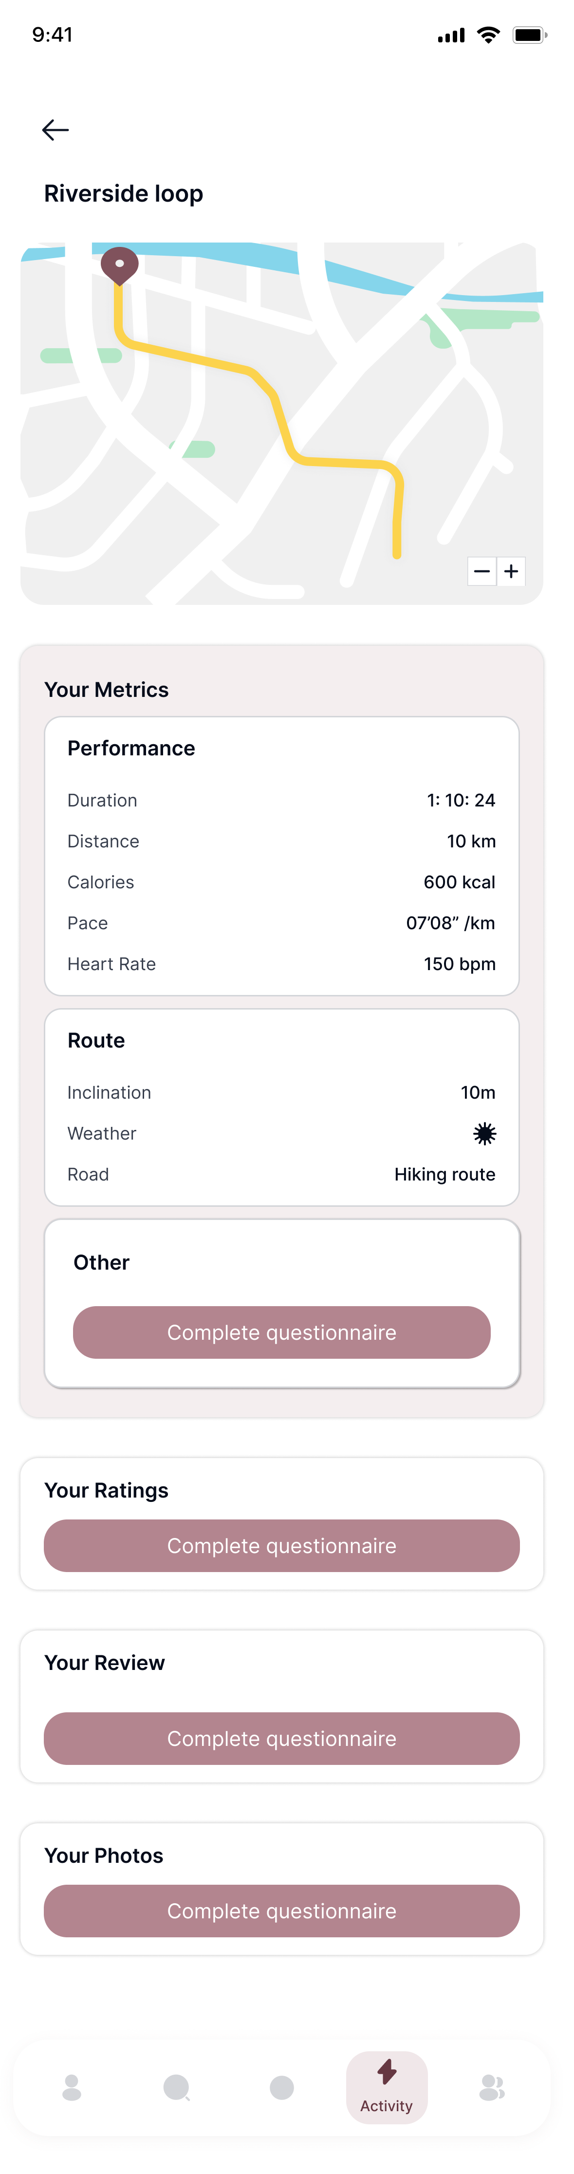Complete questionnaire under Your Review
This screenshot has height=2174, width=574.
[282, 1739]
